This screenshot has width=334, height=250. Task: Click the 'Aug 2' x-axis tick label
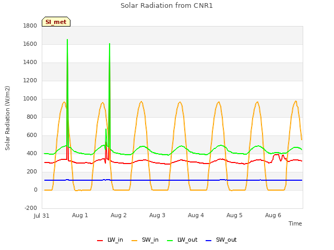pyautogui.click(x=118, y=215)
